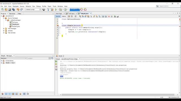Click the globe browser icon in toolbar

(x=44, y=10)
